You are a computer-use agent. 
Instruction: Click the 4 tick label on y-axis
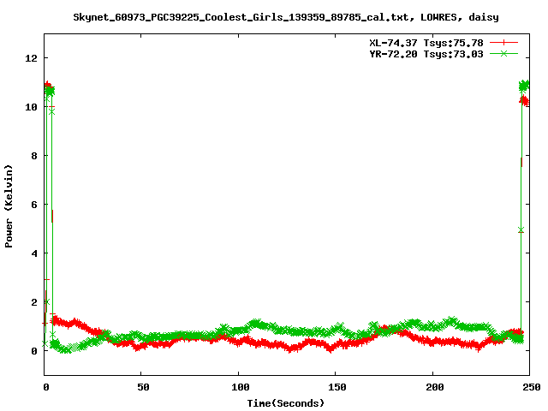click(x=34, y=253)
